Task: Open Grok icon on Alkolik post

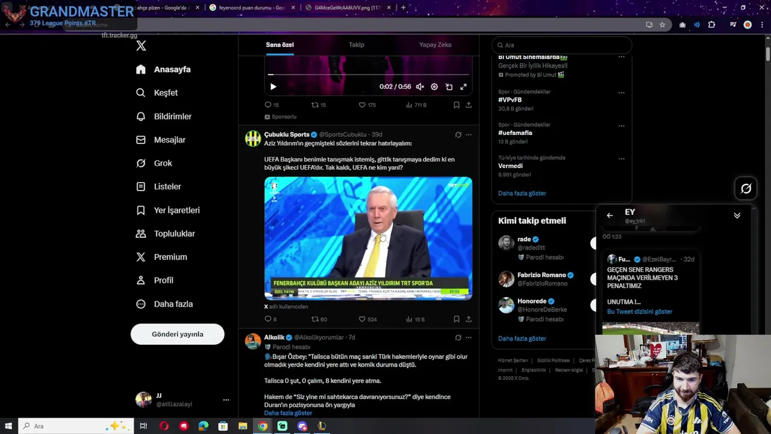Action: click(458, 338)
